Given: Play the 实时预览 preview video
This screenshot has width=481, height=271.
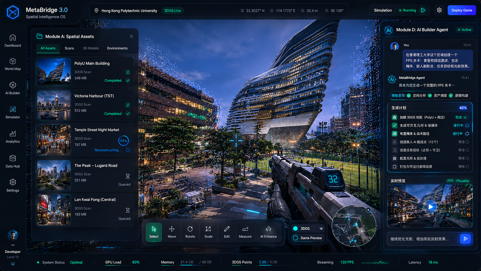Looking at the screenshot, I should coord(430,207).
